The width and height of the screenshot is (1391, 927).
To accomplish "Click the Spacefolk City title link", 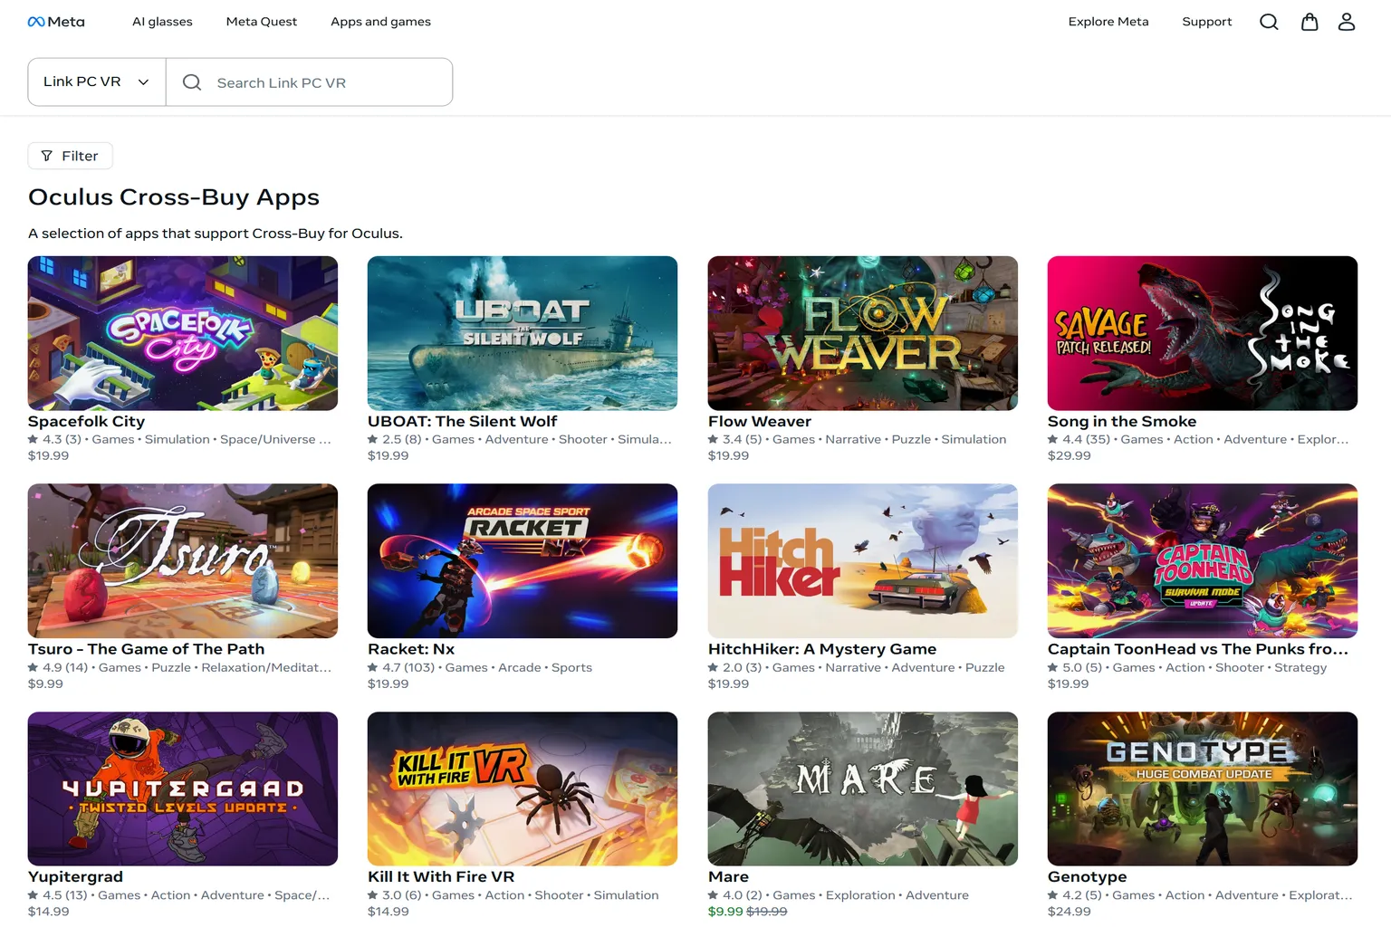I will 86,421.
